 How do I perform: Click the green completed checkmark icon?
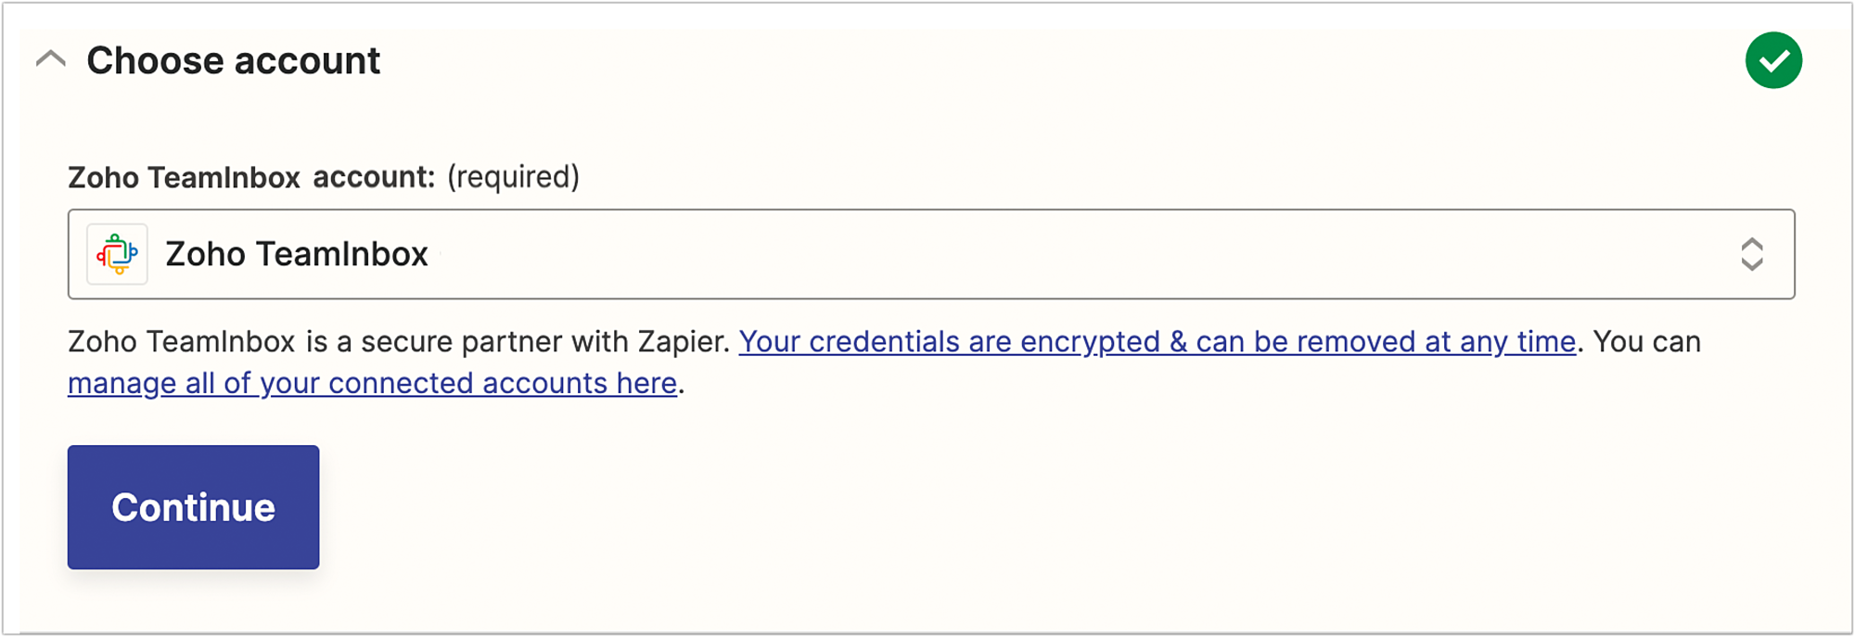click(1772, 60)
